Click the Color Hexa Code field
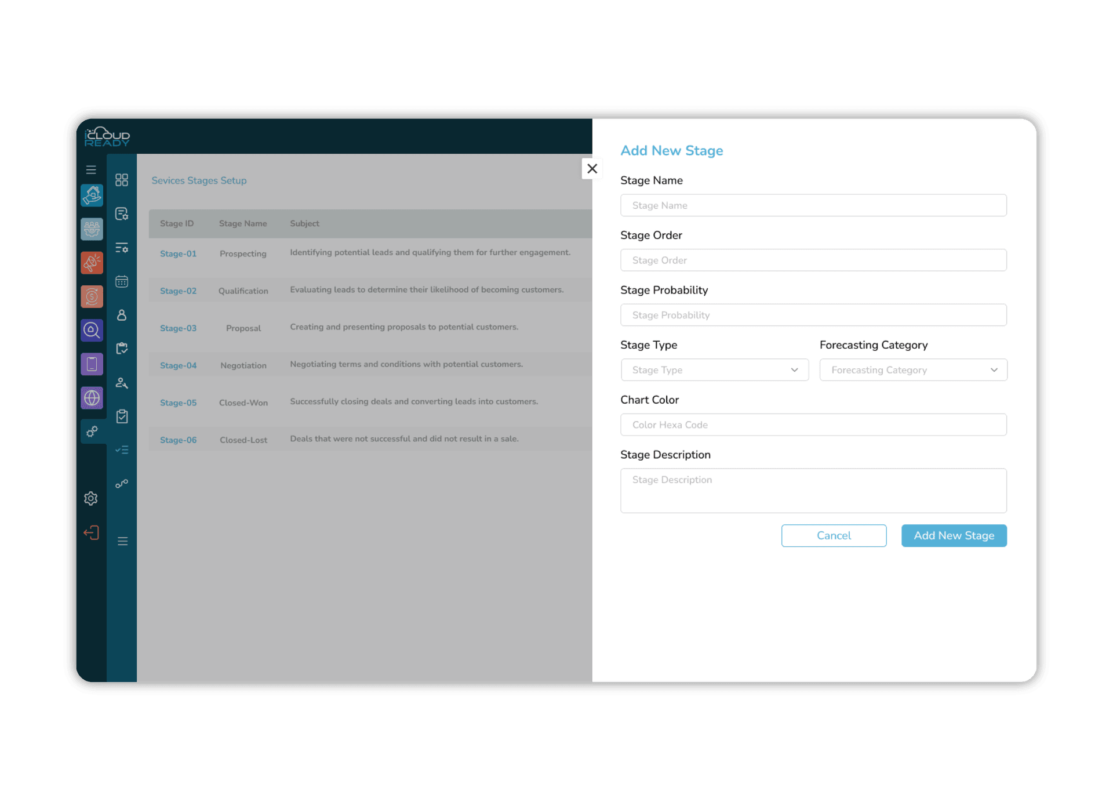 [813, 424]
